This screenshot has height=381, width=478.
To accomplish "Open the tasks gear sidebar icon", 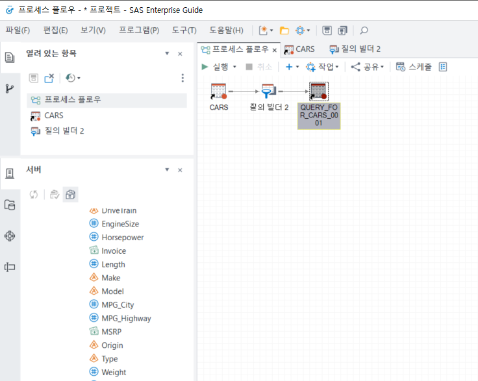I will [x=10, y=236].
